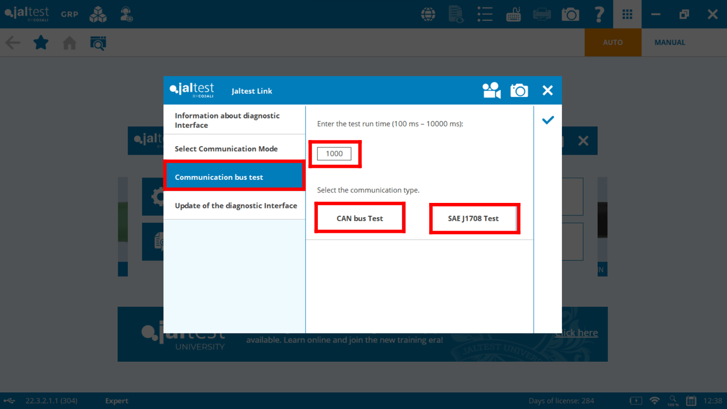Click the USB connection icon in the status bar
This screenshot has width=727, height=409.
tap(9, 401)
